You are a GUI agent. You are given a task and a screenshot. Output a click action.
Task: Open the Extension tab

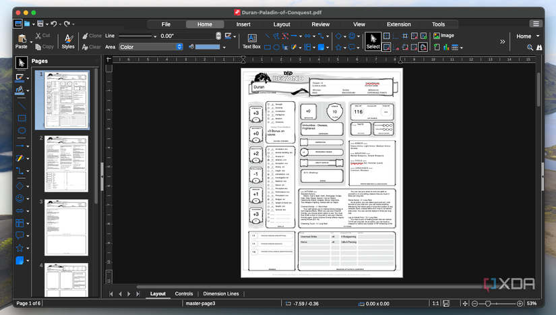coord(398,24)
